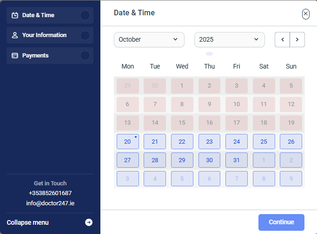Select October 20 on the calendar

(127, 142)
